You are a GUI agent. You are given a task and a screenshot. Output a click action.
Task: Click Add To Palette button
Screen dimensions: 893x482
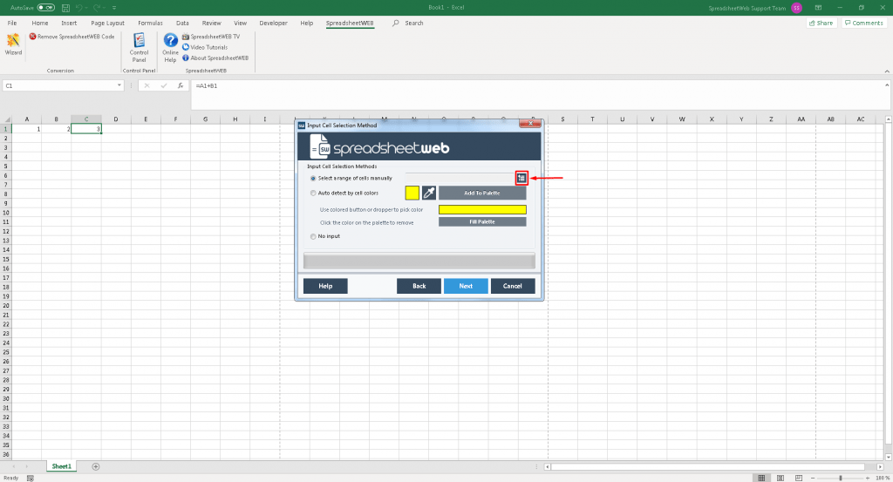point(481,193)
